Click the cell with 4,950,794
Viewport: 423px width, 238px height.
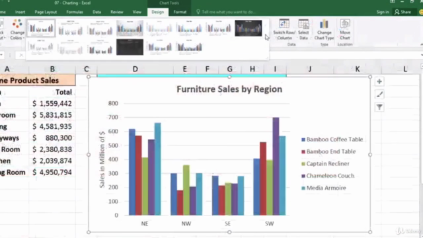tap(52, 173)
